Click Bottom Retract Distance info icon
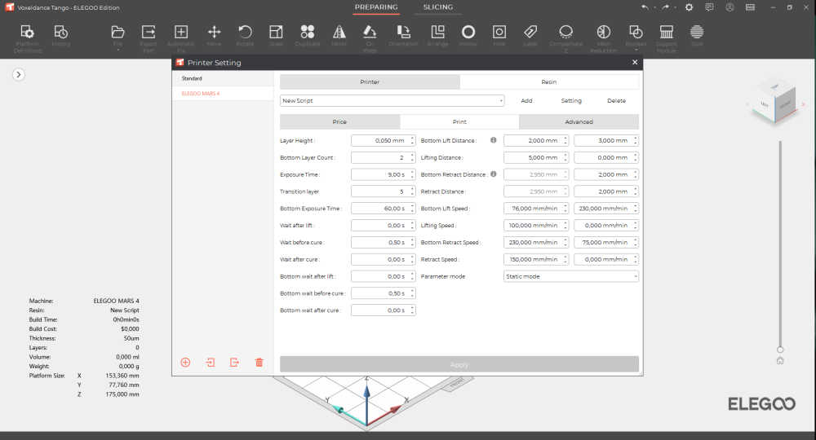The width and height of the screenshot is (816, 440). coord(494,174)
